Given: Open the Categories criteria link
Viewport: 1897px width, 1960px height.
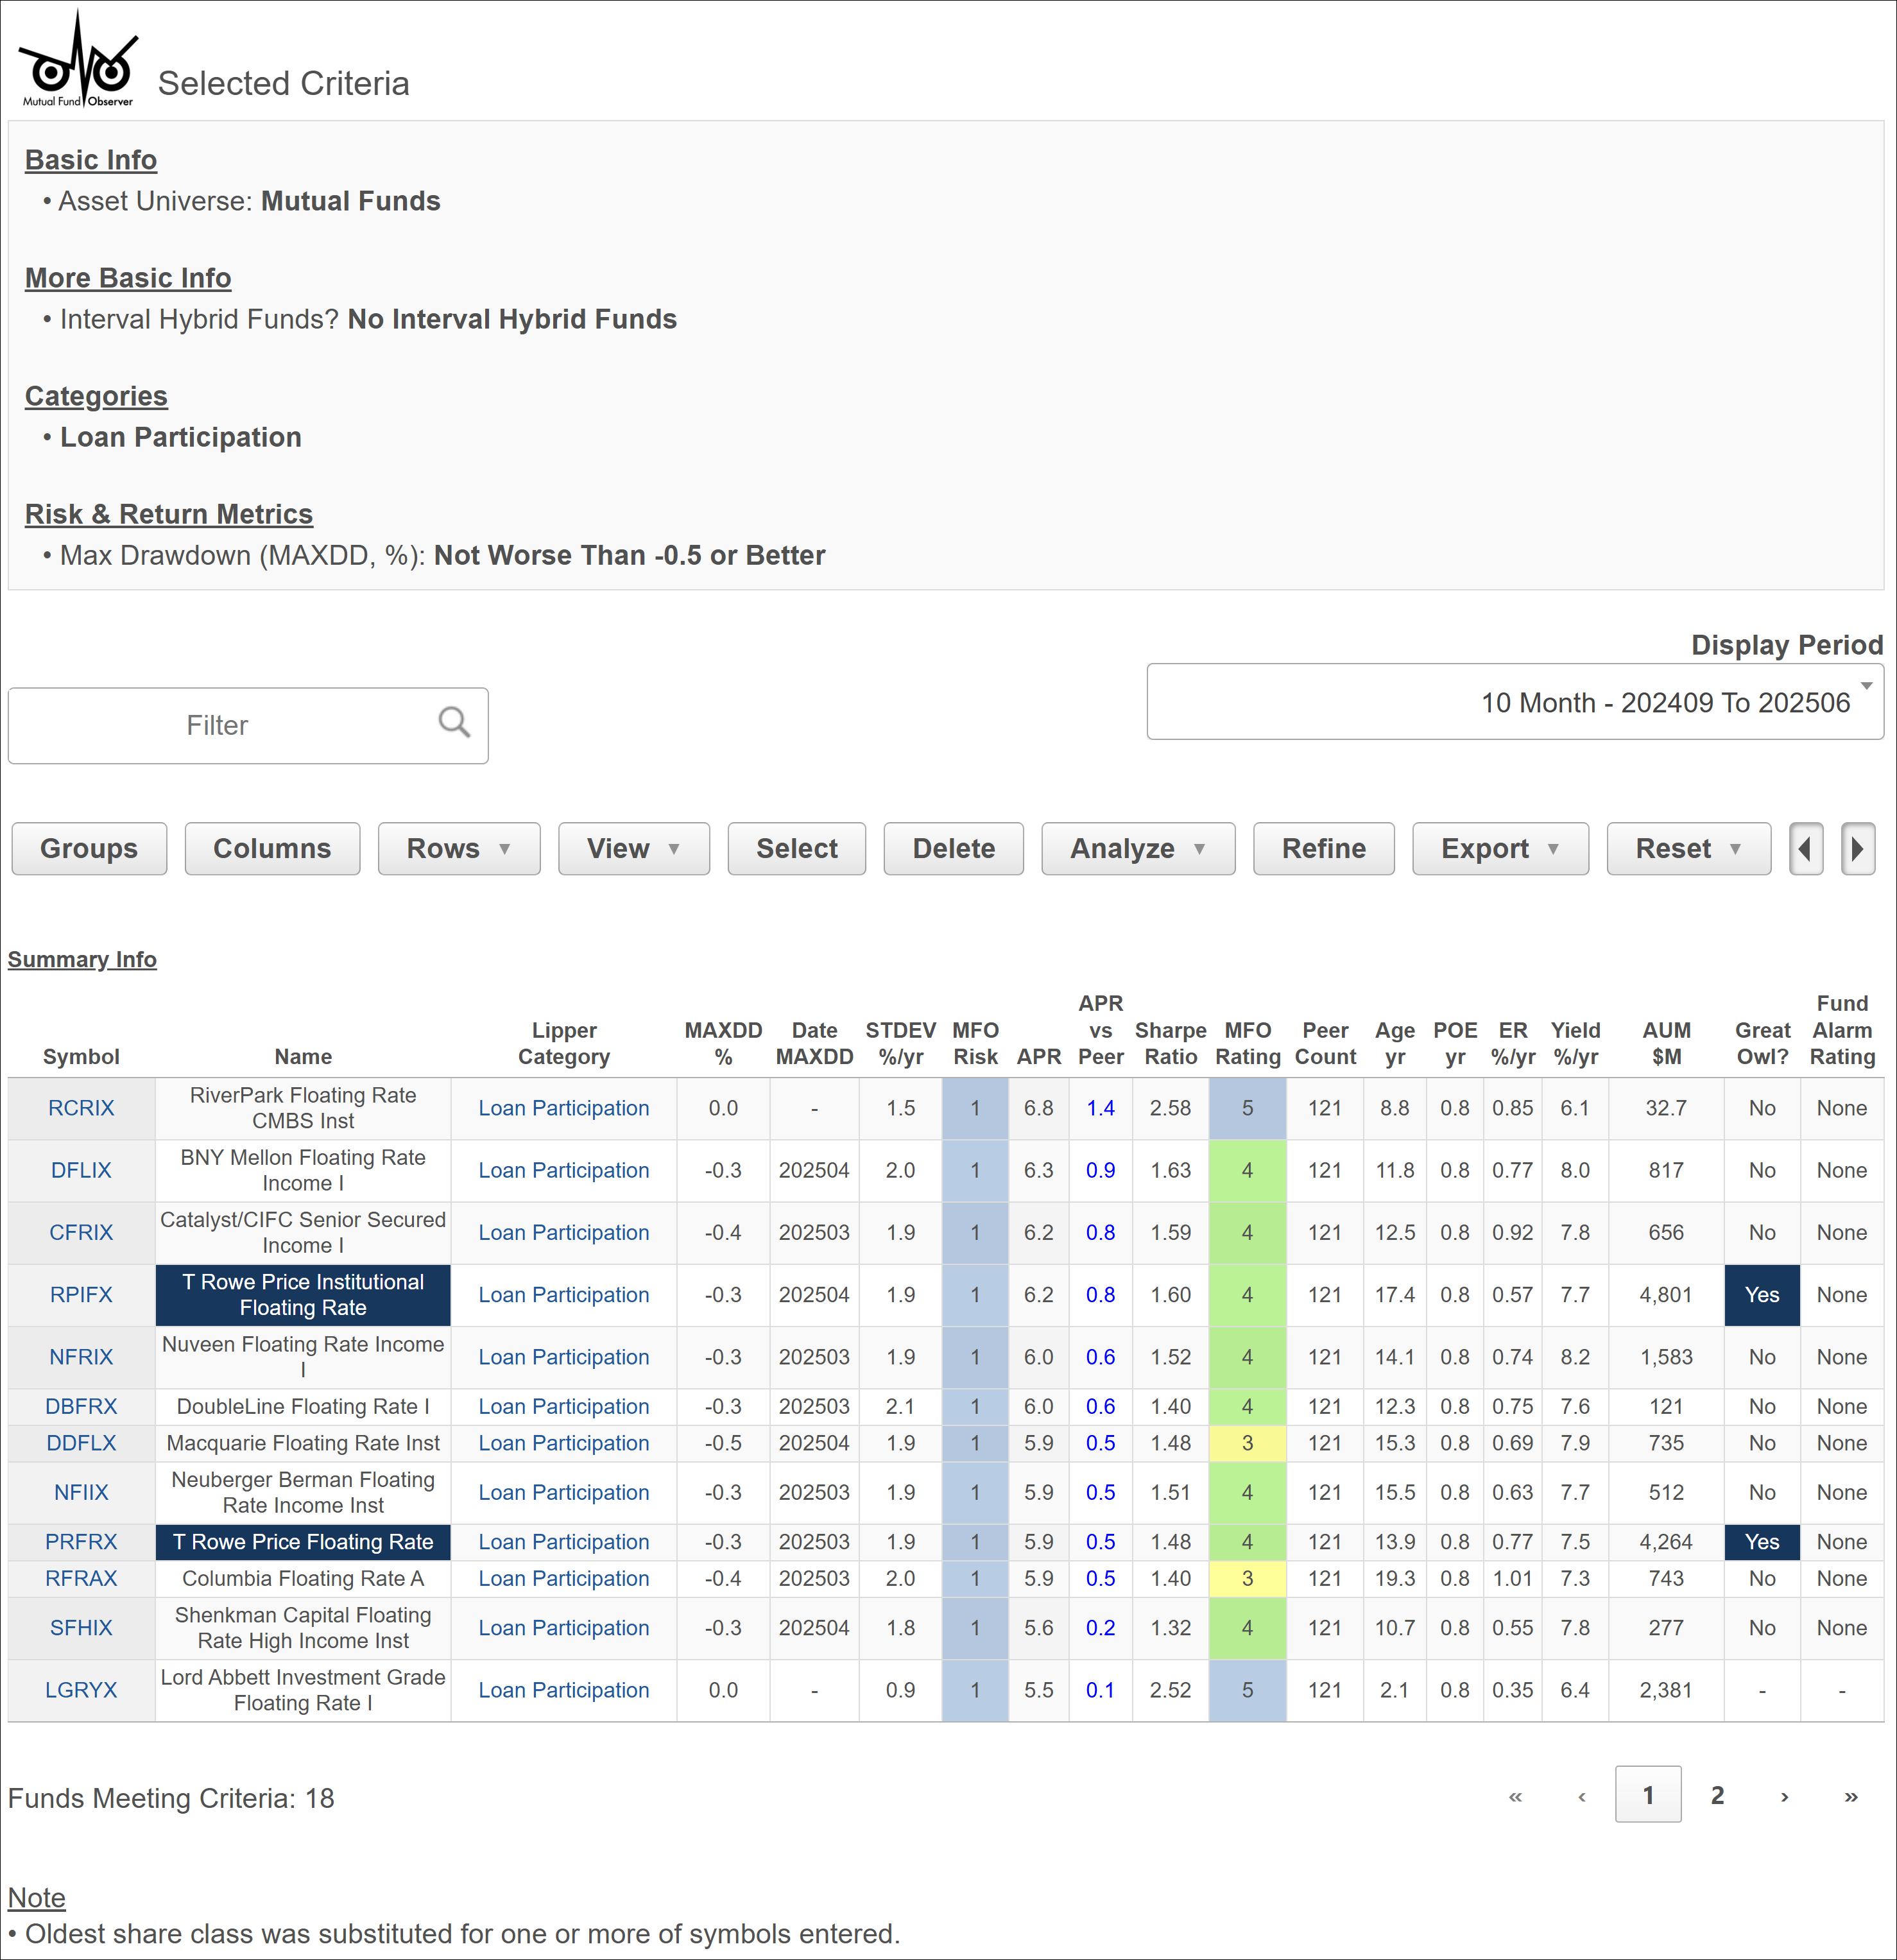Looking at the screenshot, I should [x=96, y=396].
